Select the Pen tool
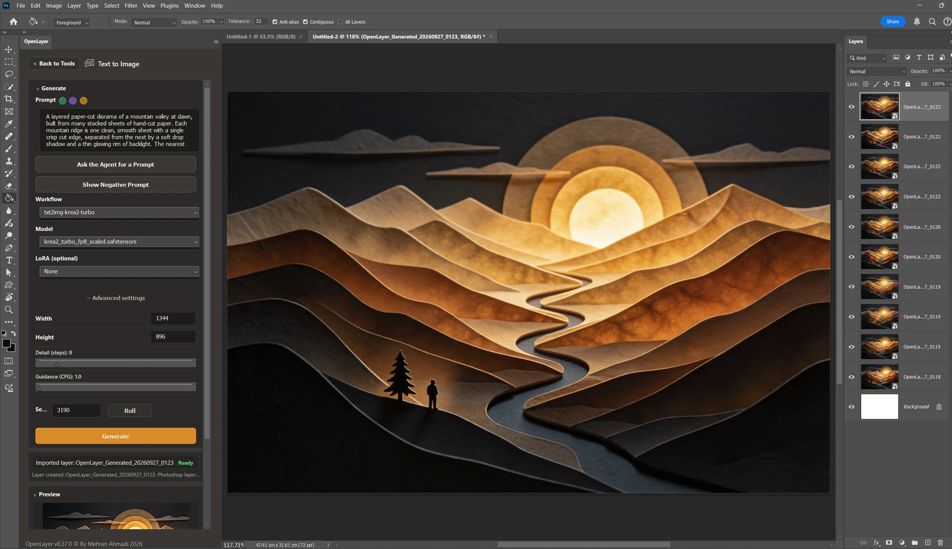 9,248
